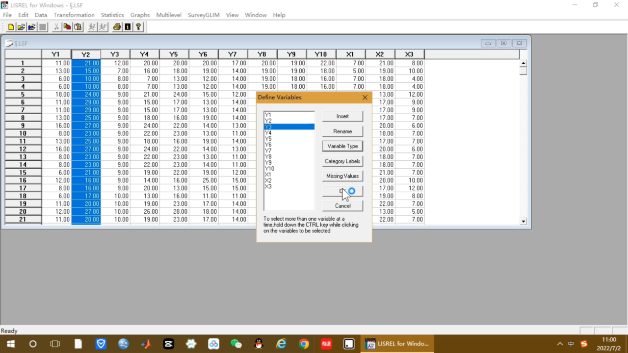Open Cortana search circle on taskbar

[x=33, y=344]
